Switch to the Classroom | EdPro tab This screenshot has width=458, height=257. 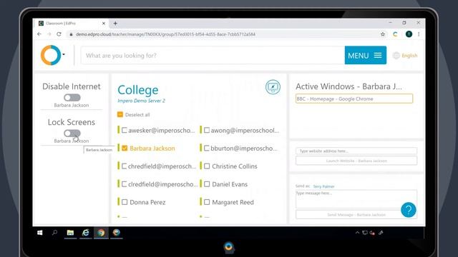[x=71, y=24]
